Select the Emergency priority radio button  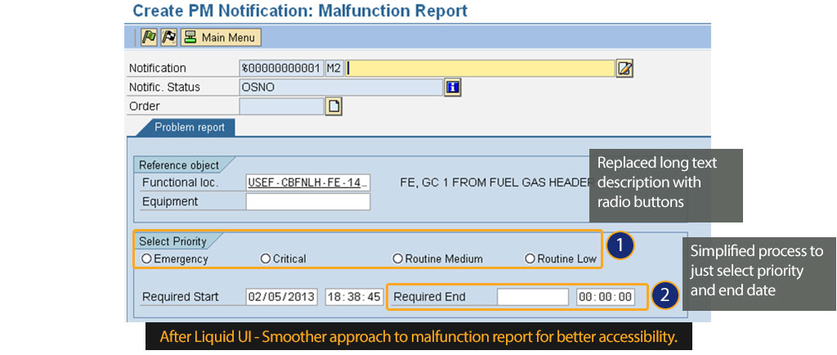(x=147, y=258)
